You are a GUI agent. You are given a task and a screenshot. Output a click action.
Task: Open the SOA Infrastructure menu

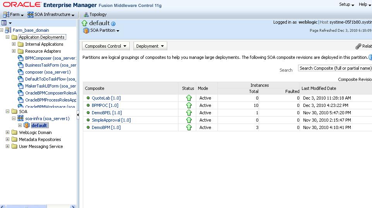tap(51, 14)
